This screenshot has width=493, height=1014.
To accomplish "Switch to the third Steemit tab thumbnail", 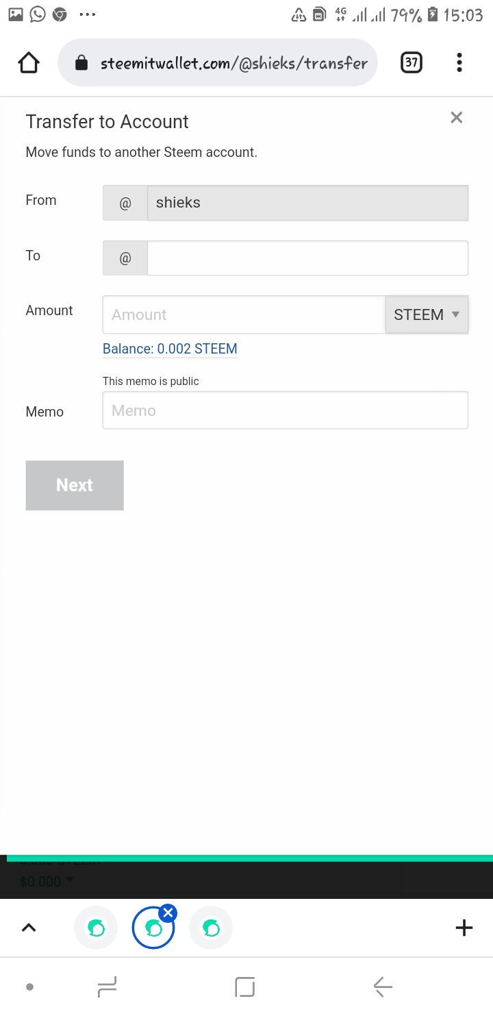I will tap(211, 928).
